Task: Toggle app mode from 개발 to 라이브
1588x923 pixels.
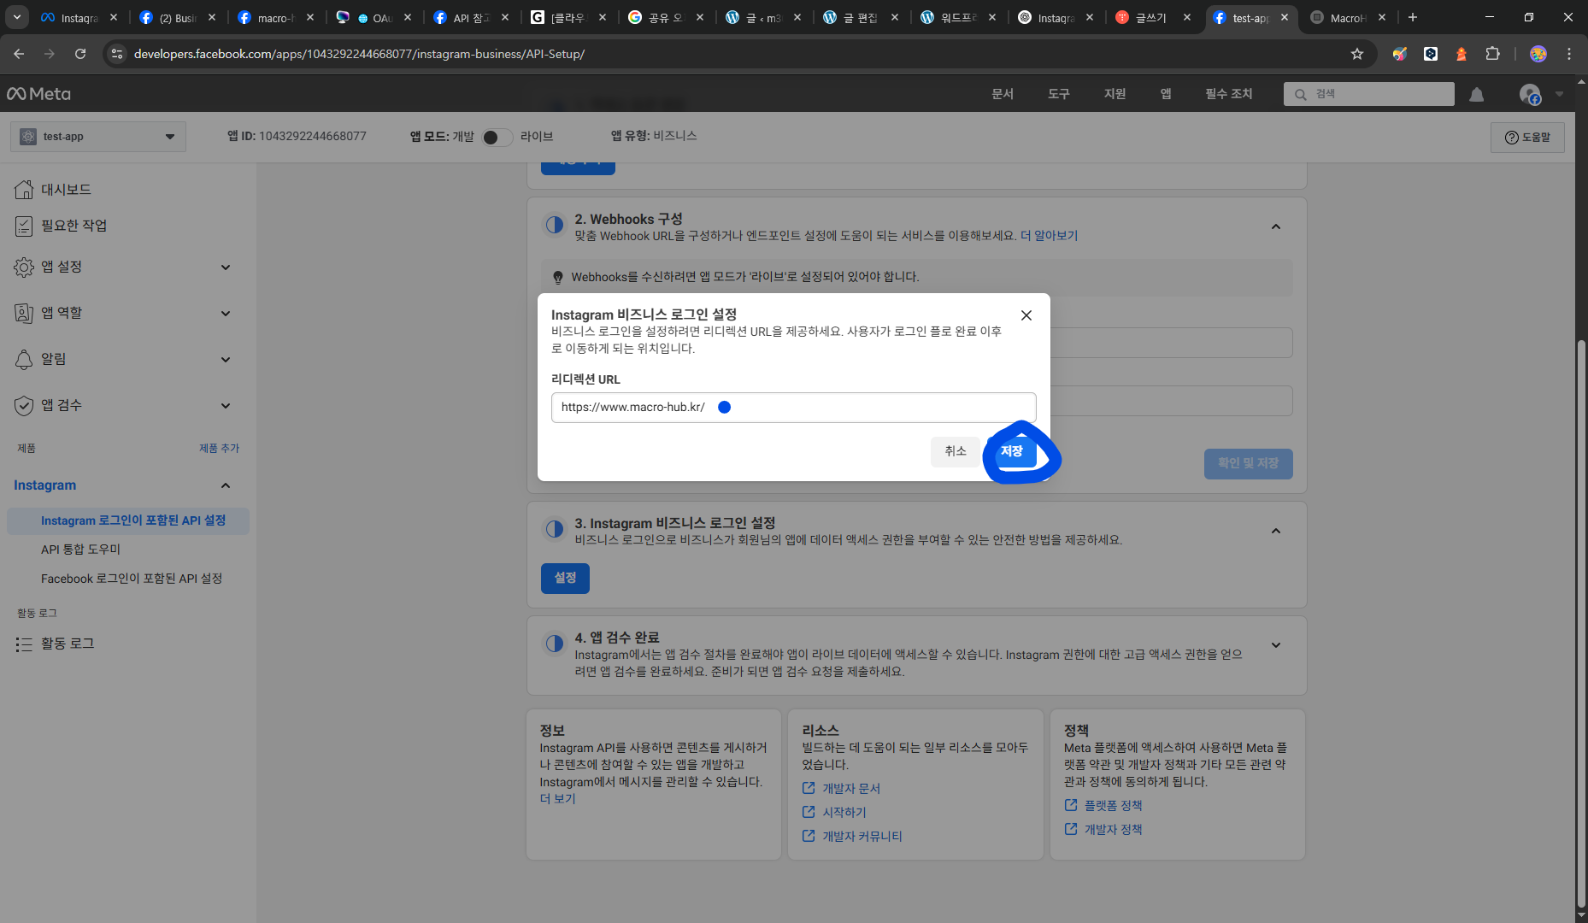Action: [497, 137]
